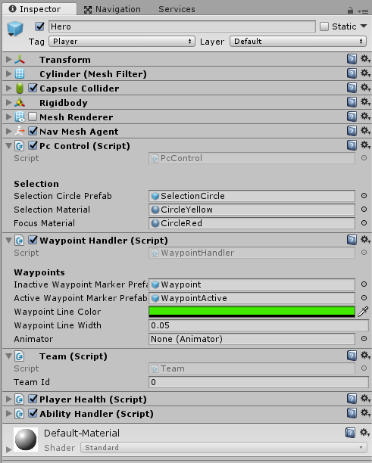
Task: Click the Transform axes icon
Action: 20,59
